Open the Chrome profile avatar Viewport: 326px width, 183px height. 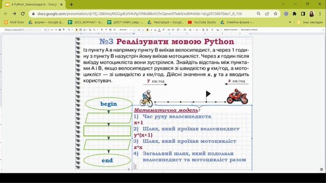pos(311,14)
